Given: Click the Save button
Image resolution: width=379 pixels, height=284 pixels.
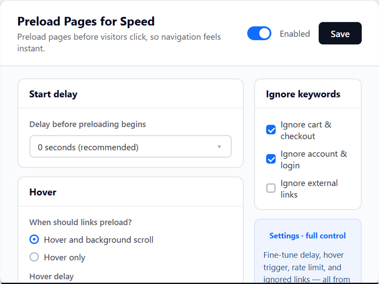Looking at the screenshot, I should click(x=340, y=33).
